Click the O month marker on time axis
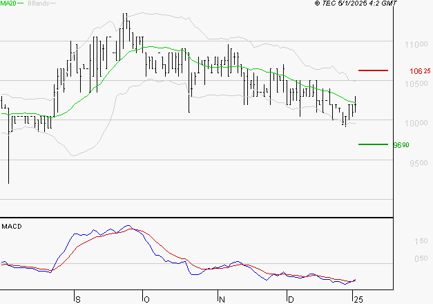433x304 pixels. [146, 299]
